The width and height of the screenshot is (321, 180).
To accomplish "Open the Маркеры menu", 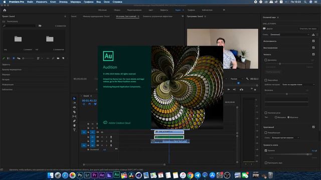I will point(76,2).
